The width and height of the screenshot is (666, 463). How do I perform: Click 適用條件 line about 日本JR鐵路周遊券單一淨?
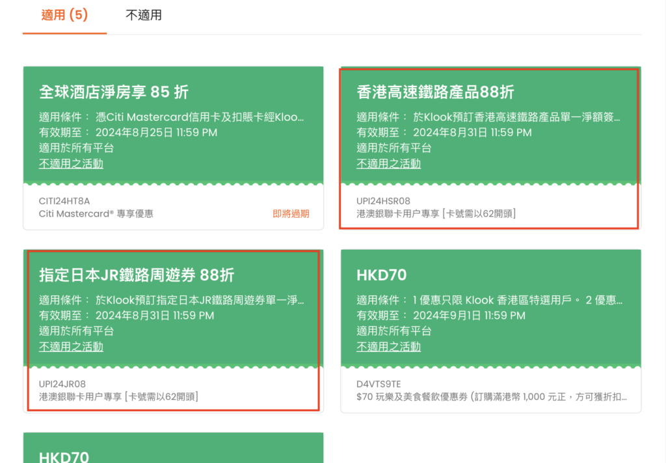[172, 300]
